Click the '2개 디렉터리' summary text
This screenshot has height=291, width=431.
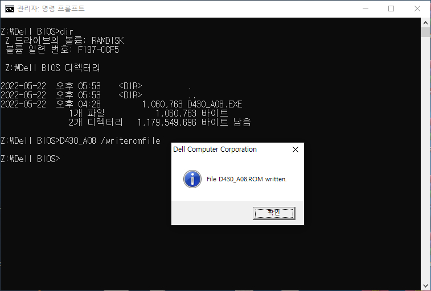point(96,122)
